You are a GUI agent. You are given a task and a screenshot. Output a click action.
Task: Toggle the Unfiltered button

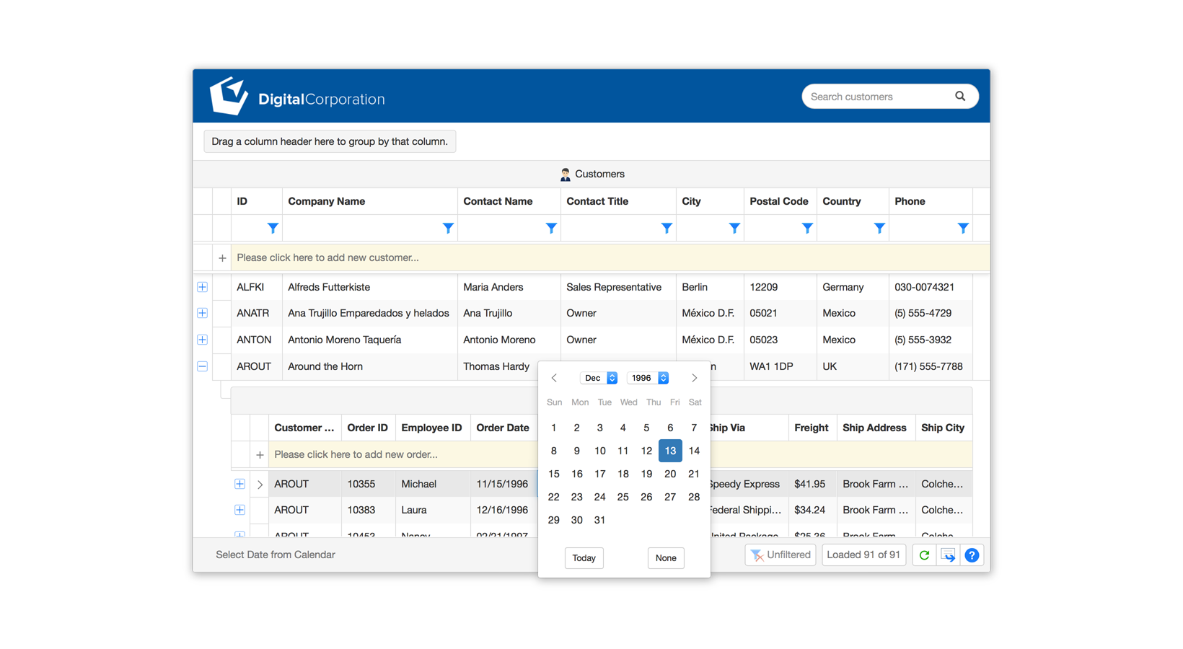pyautogui.click(x=780, y=555)
